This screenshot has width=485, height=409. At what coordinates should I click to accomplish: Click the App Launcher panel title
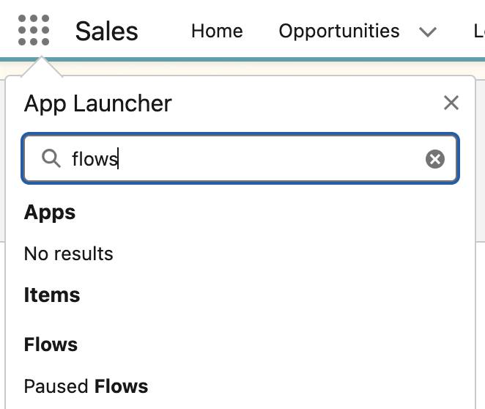click(x=97, y=103)
